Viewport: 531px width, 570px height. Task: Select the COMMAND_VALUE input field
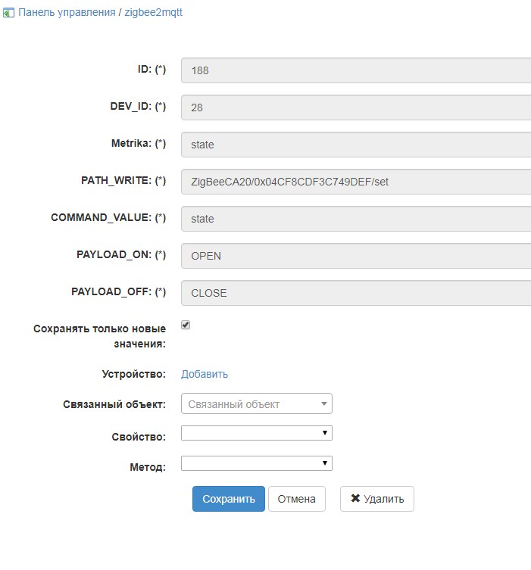point(356,219)
